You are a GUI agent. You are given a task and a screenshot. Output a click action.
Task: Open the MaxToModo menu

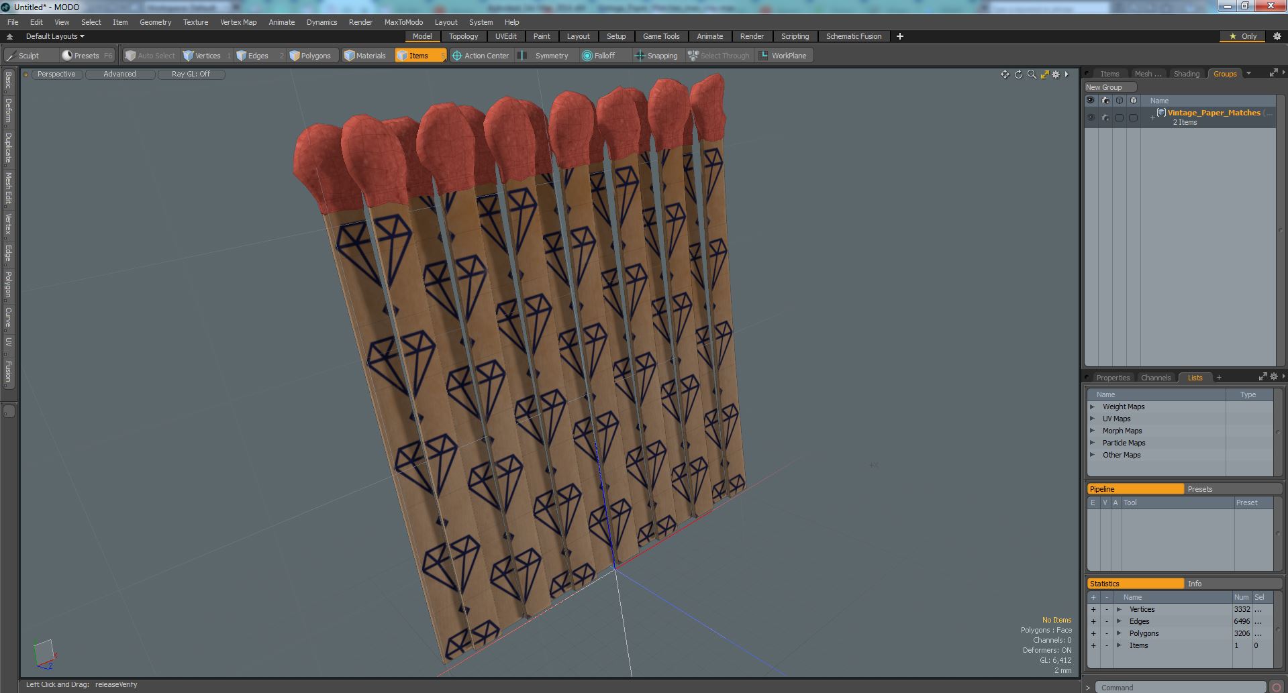point(403,22)
